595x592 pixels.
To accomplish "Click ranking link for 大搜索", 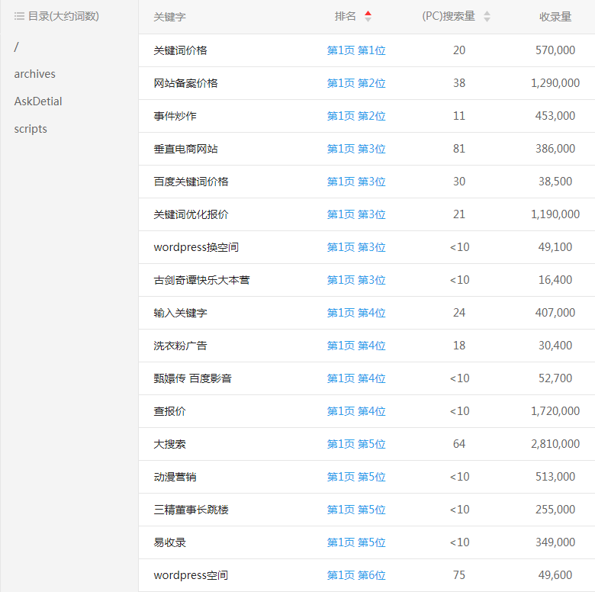I will tap(356, 444).
